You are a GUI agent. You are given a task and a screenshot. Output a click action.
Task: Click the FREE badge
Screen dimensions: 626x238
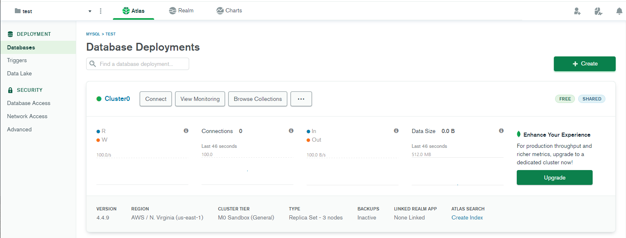[565, 99]
